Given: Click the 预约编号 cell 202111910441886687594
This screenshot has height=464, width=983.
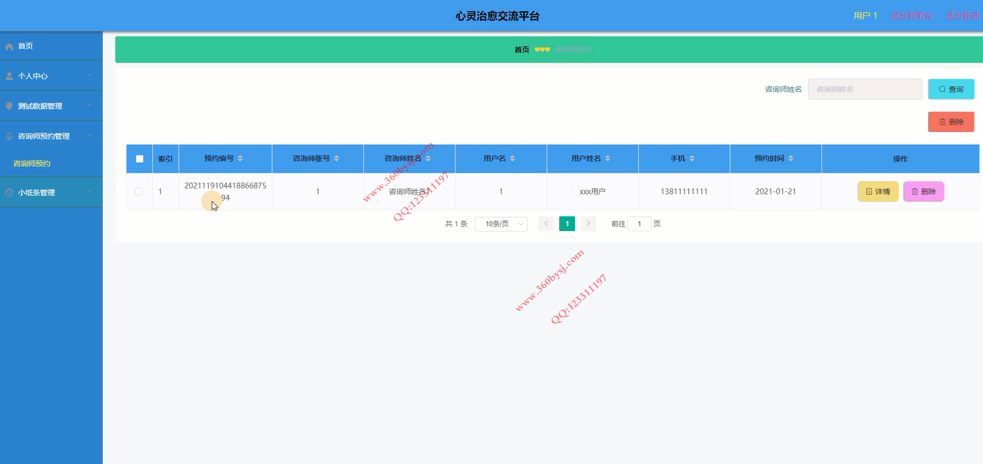Looking at the screenshot, I should pyautogui.click(x=225, y=192).
